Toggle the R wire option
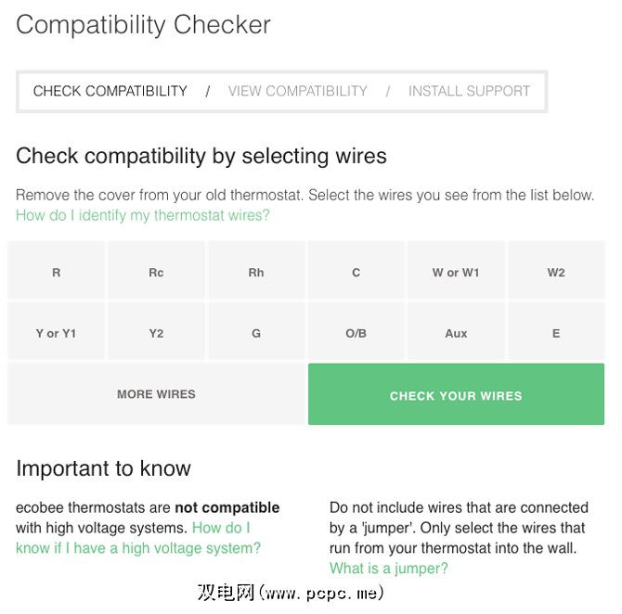This screenshot has width=622, height=614. 57,273
